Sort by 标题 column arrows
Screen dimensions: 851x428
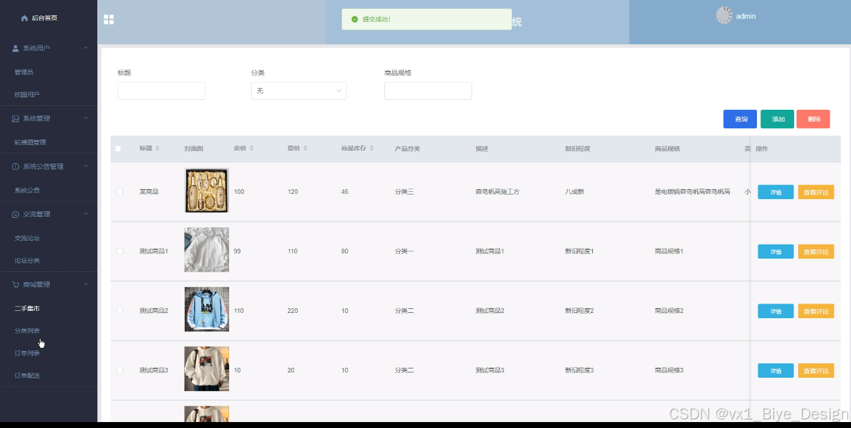pos(158,149)
